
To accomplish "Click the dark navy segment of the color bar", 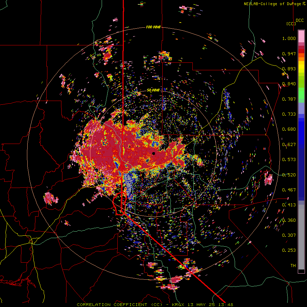I will click(x=301, y=172).
